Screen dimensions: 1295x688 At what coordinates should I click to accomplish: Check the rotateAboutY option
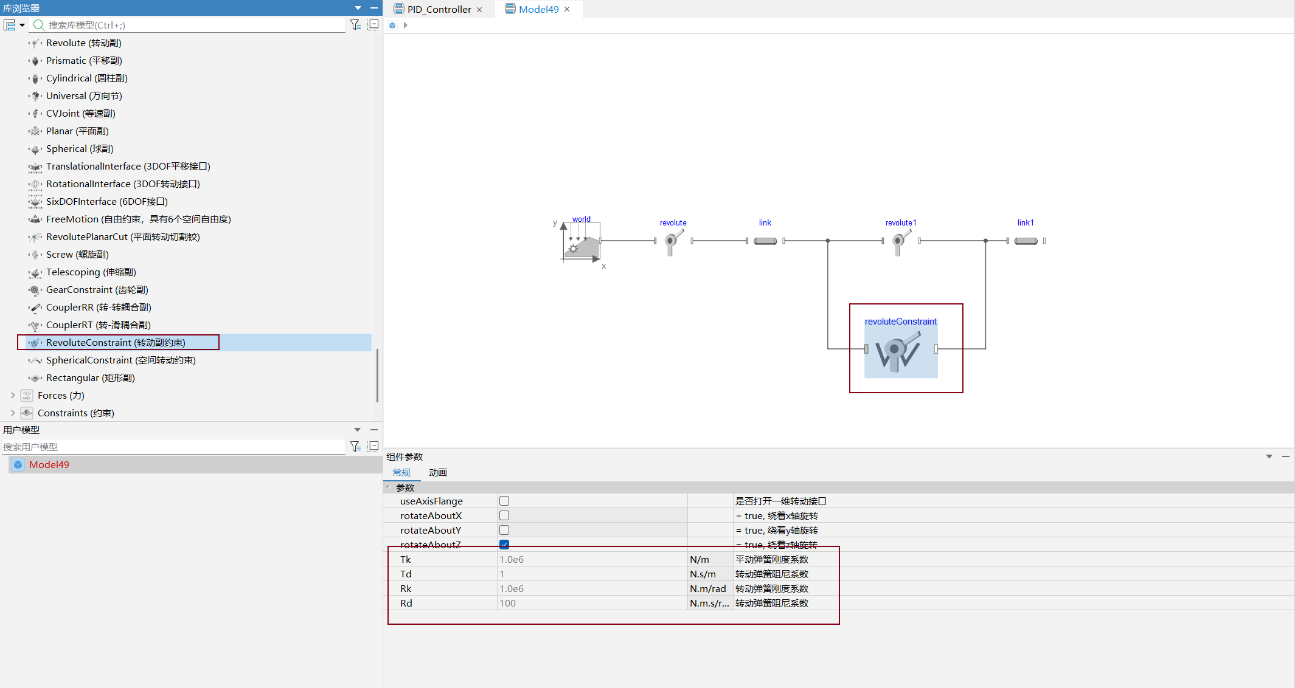click(x=504, y=530)
